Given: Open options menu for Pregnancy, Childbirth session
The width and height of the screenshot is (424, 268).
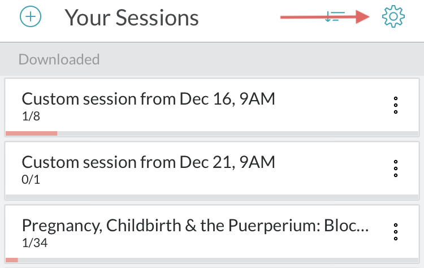Looking at the screenshot, I should (x=396, y=232).
